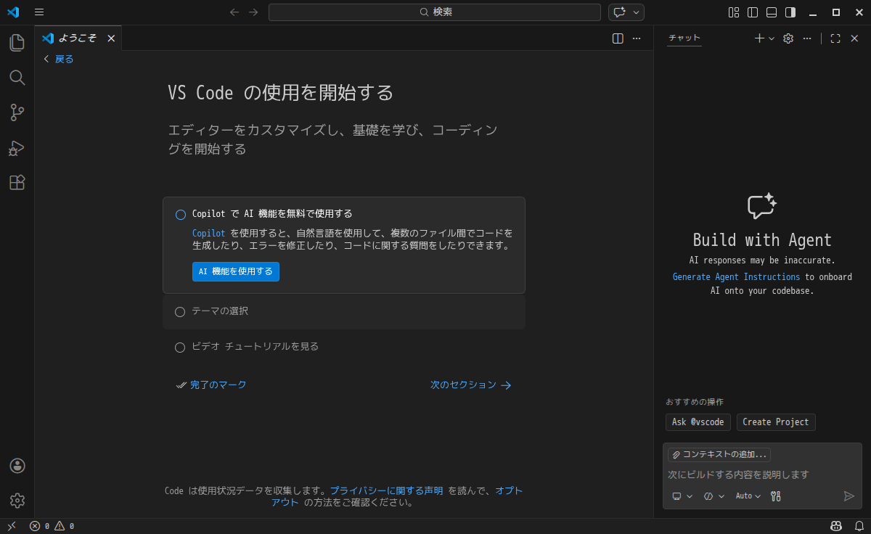Select テーマの選択 step text
This screenshot has width=871, height=534.
220,311
